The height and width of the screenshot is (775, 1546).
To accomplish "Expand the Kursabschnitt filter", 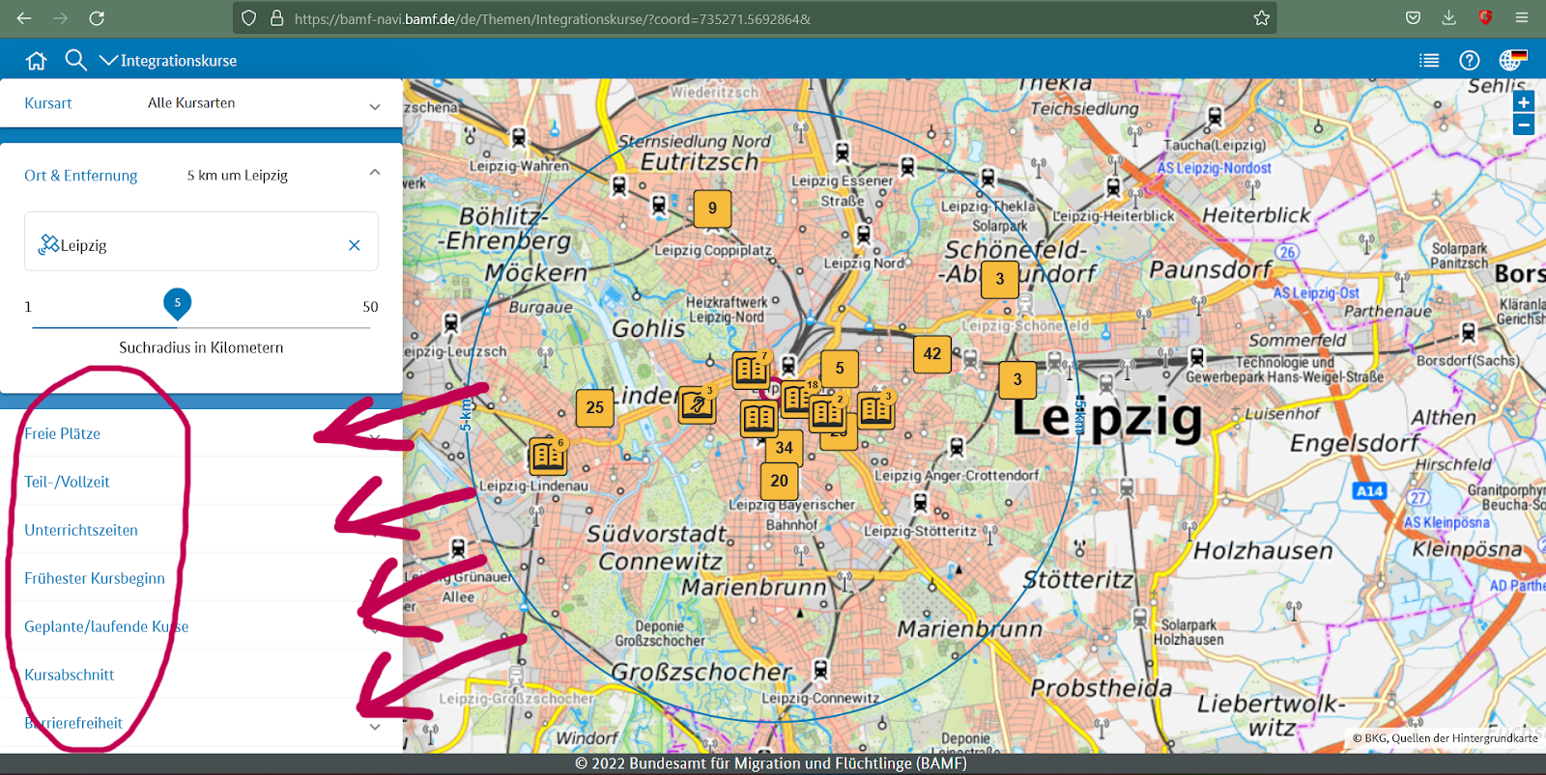I will point(201,675).
